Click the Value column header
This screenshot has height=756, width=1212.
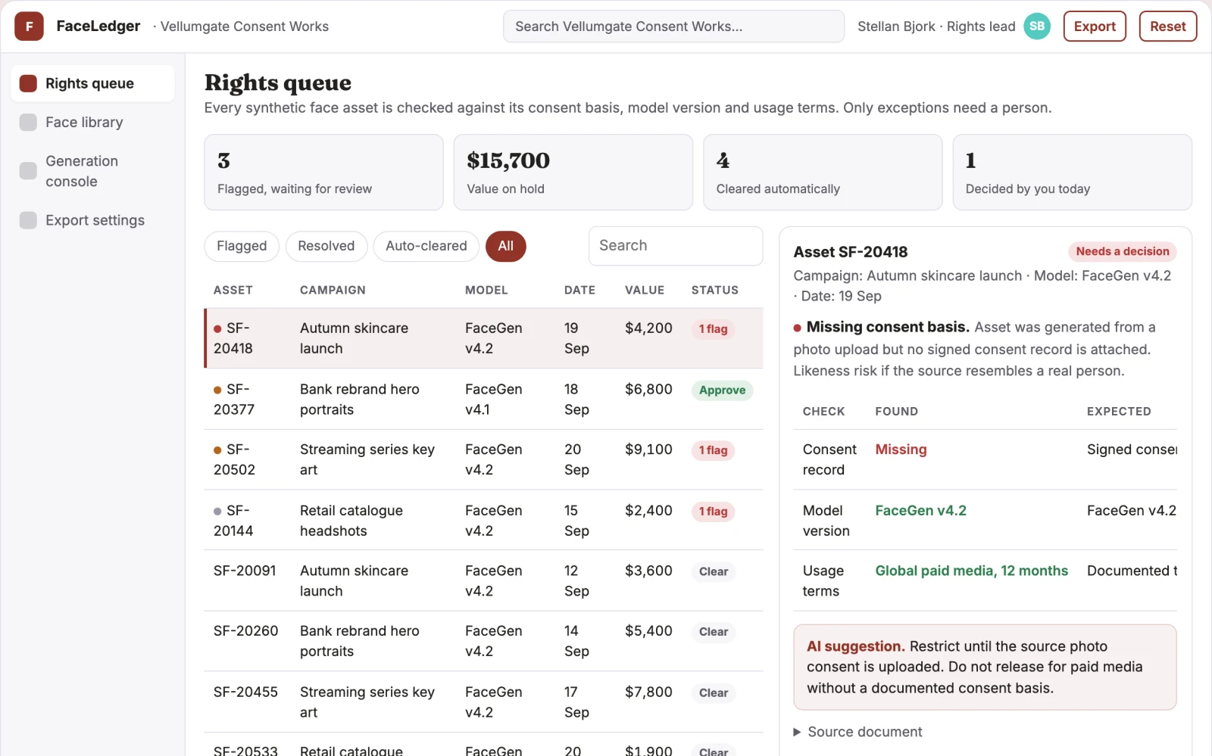tap(645, 291)
